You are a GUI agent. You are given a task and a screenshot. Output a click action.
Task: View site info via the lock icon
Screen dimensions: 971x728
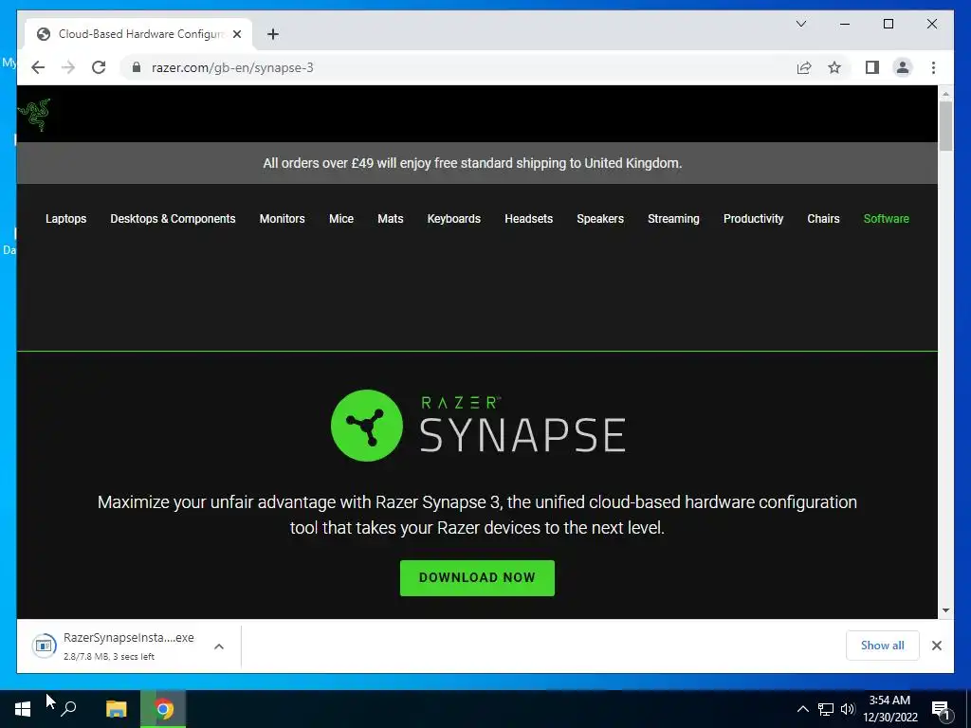137,67
